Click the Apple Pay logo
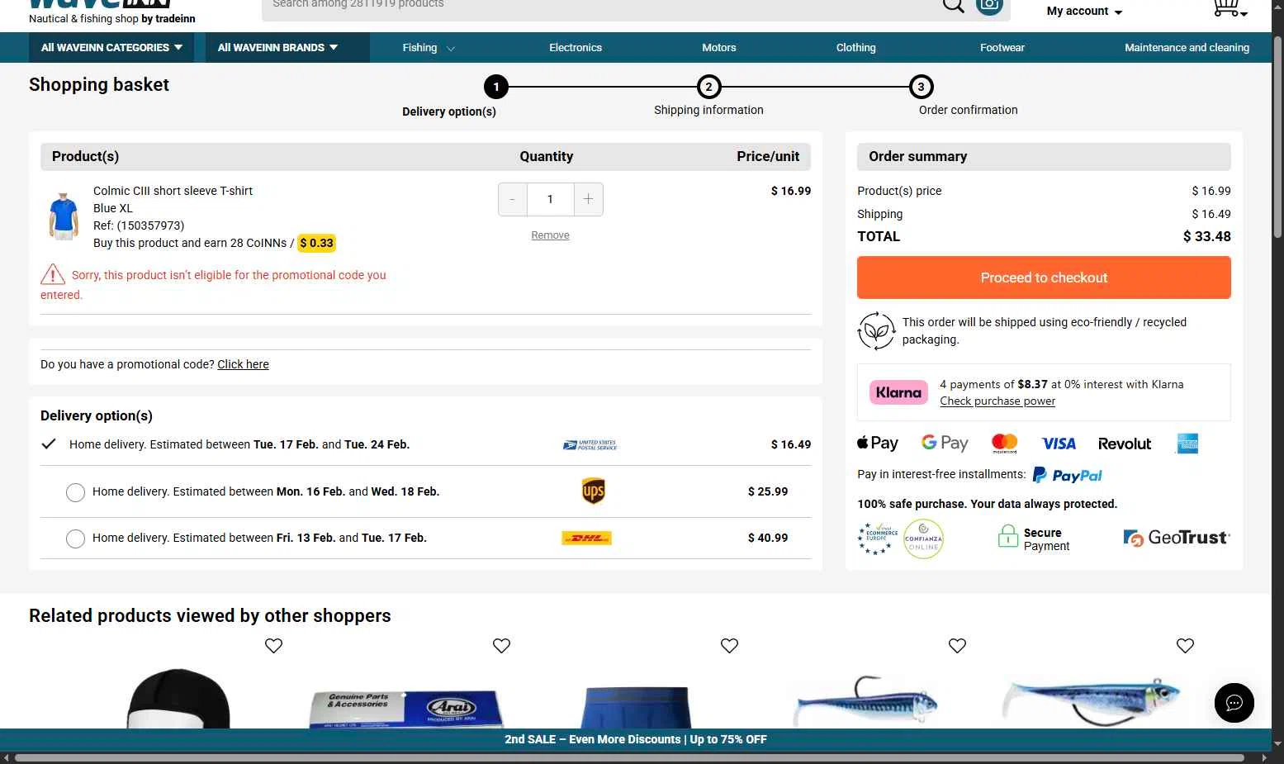1284x764 pixels. point(878,443)
